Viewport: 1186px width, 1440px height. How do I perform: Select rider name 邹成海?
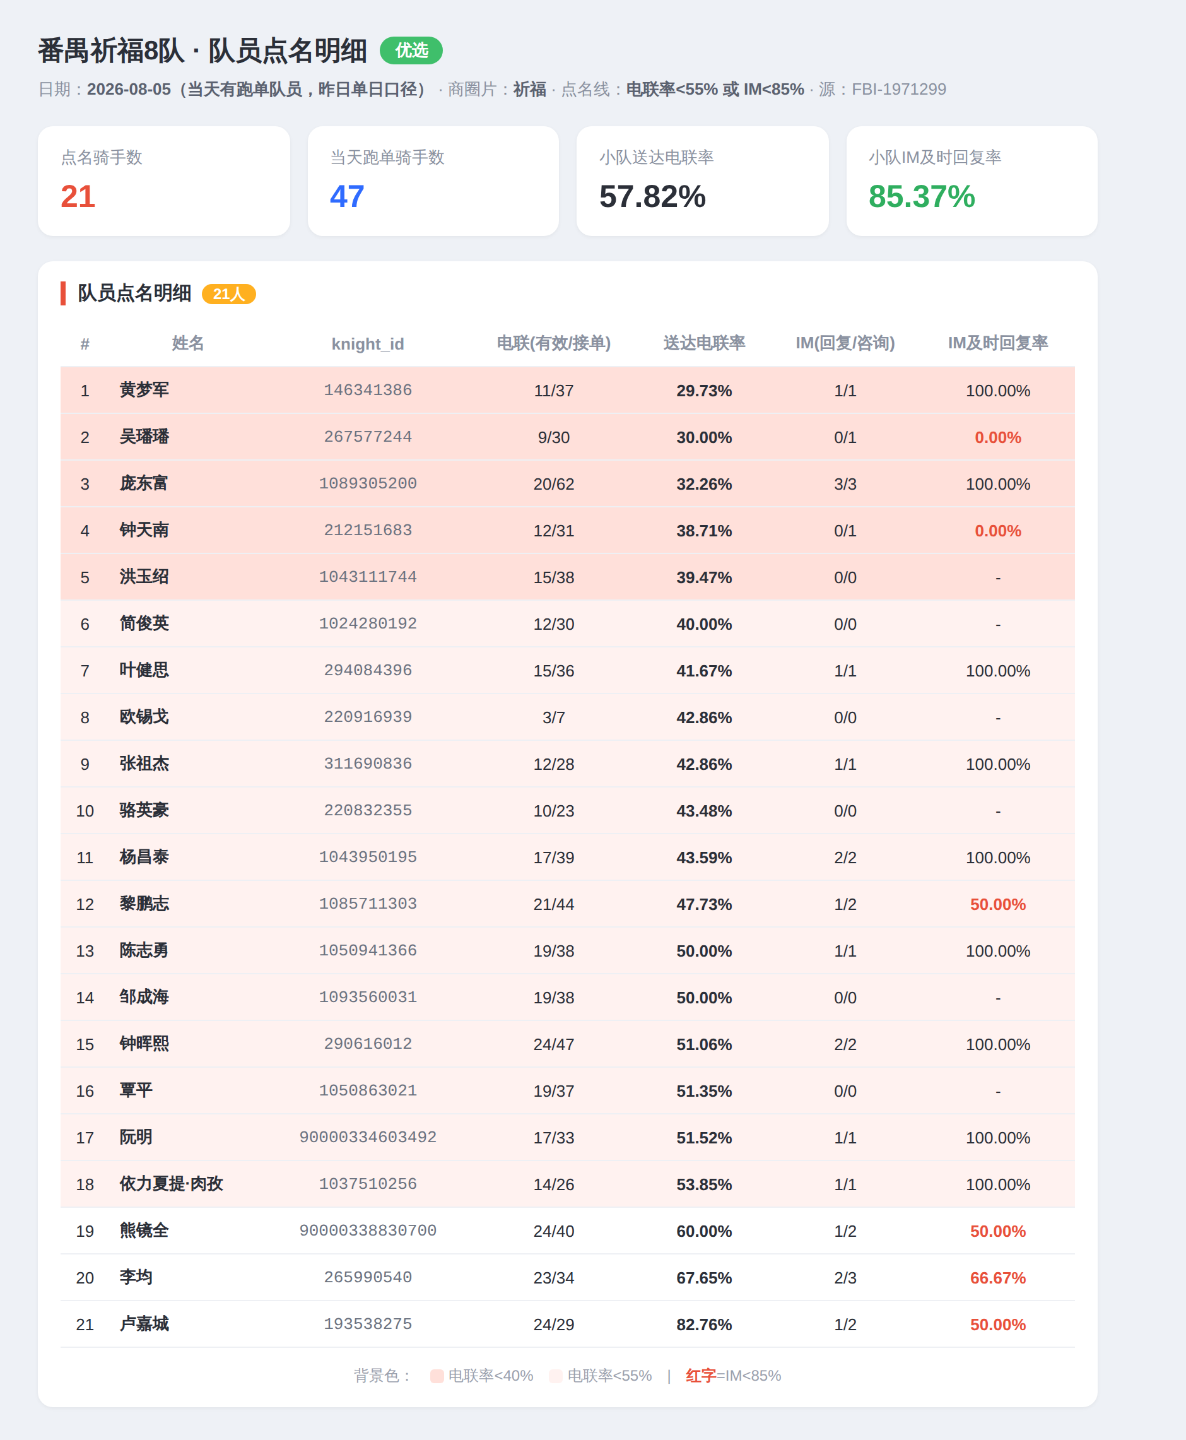(x=144, y=997)
